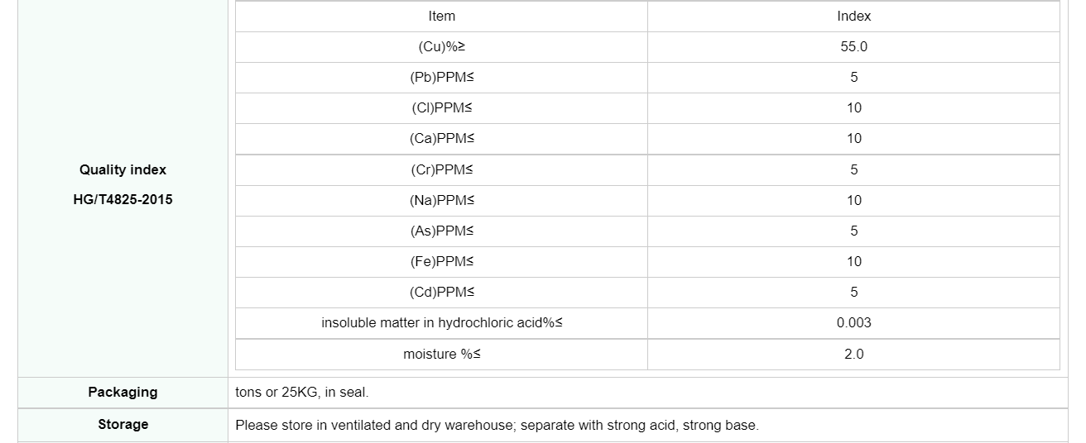
Task: Click the (Cr)PPM≤ row label
Action: pos(441,170)
